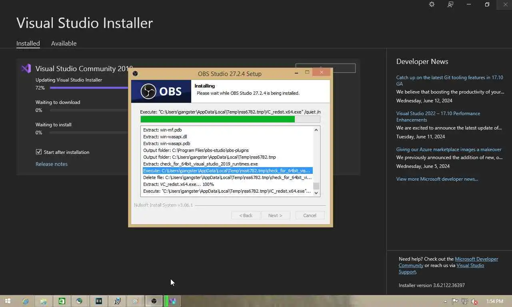Viewport: 512px width, 307px height.
Task: Click the OBS icon in Setup title bar
Action: (x=135, y=74)
